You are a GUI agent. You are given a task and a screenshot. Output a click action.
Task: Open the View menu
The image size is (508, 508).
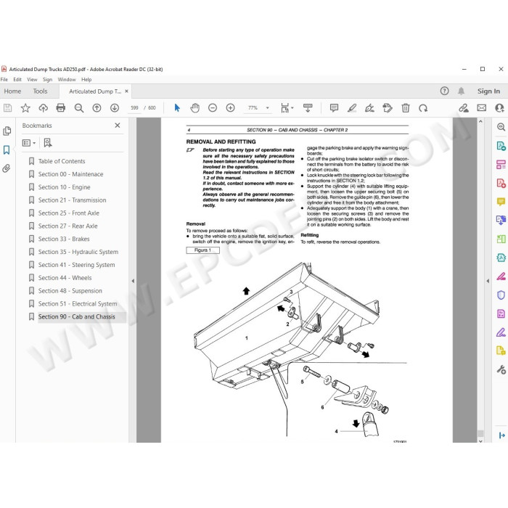(32, 79)
